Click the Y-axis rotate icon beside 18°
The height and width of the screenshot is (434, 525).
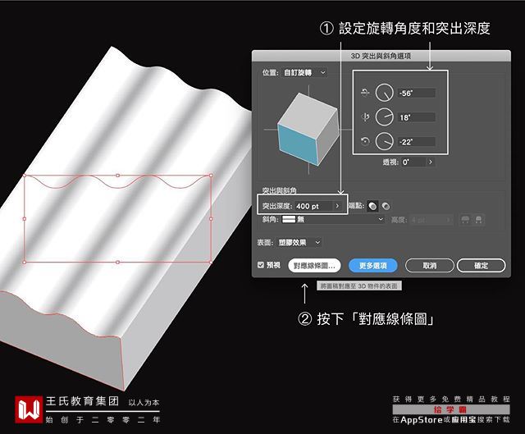[x=365, y=116]
